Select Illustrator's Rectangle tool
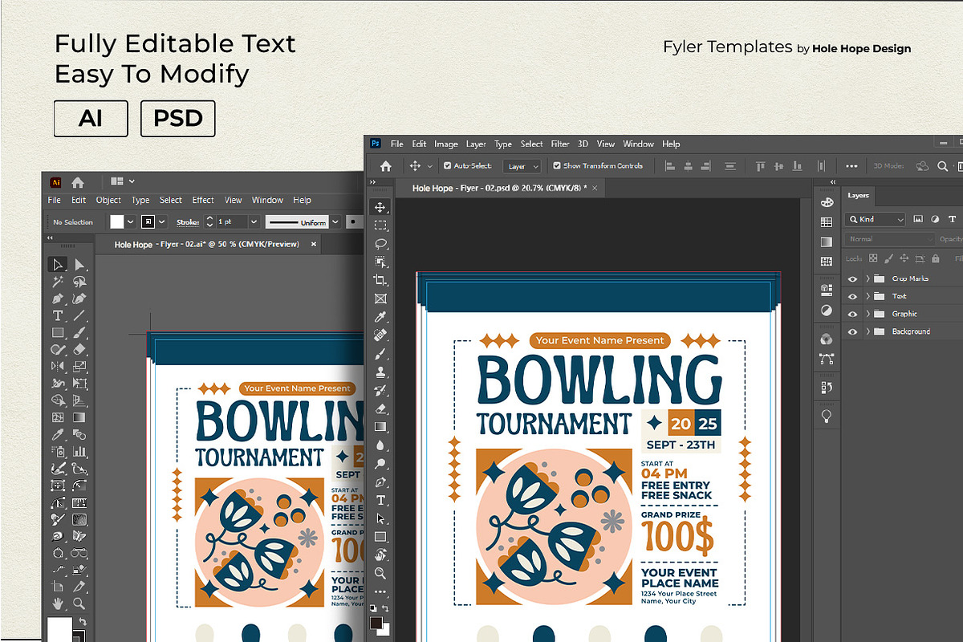963x642 pixels. [x=58, y=332]
